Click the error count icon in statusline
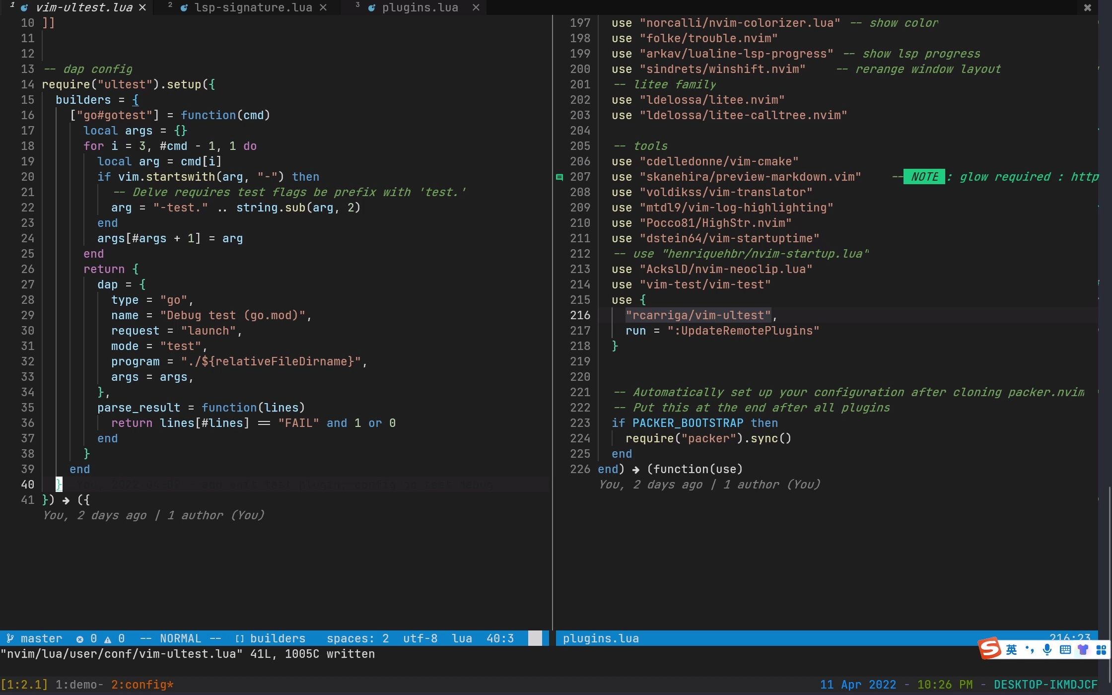The height and width of the screenshot is (695, 1112). point(79,639)
